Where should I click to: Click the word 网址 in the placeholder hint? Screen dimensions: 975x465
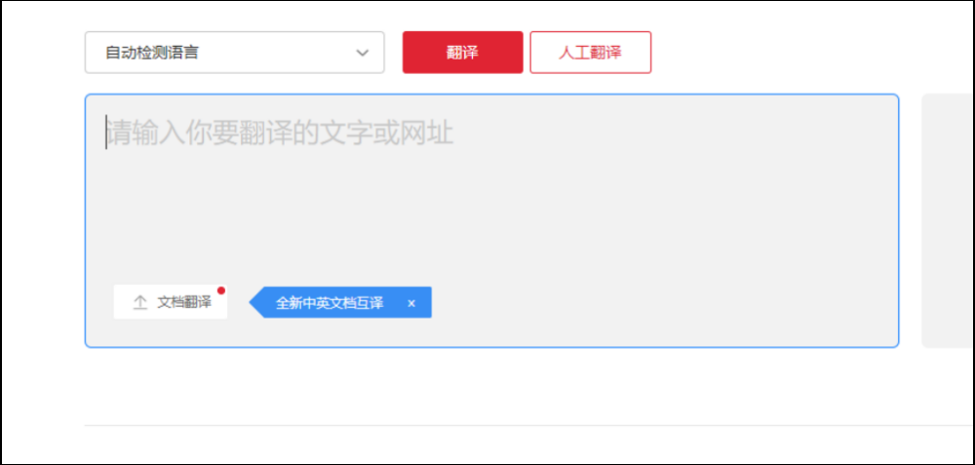pyautogui.click(x=429, y=134)
